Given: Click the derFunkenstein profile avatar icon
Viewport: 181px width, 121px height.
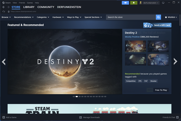Looking at the screenshot, I should (x=141, y=3).
